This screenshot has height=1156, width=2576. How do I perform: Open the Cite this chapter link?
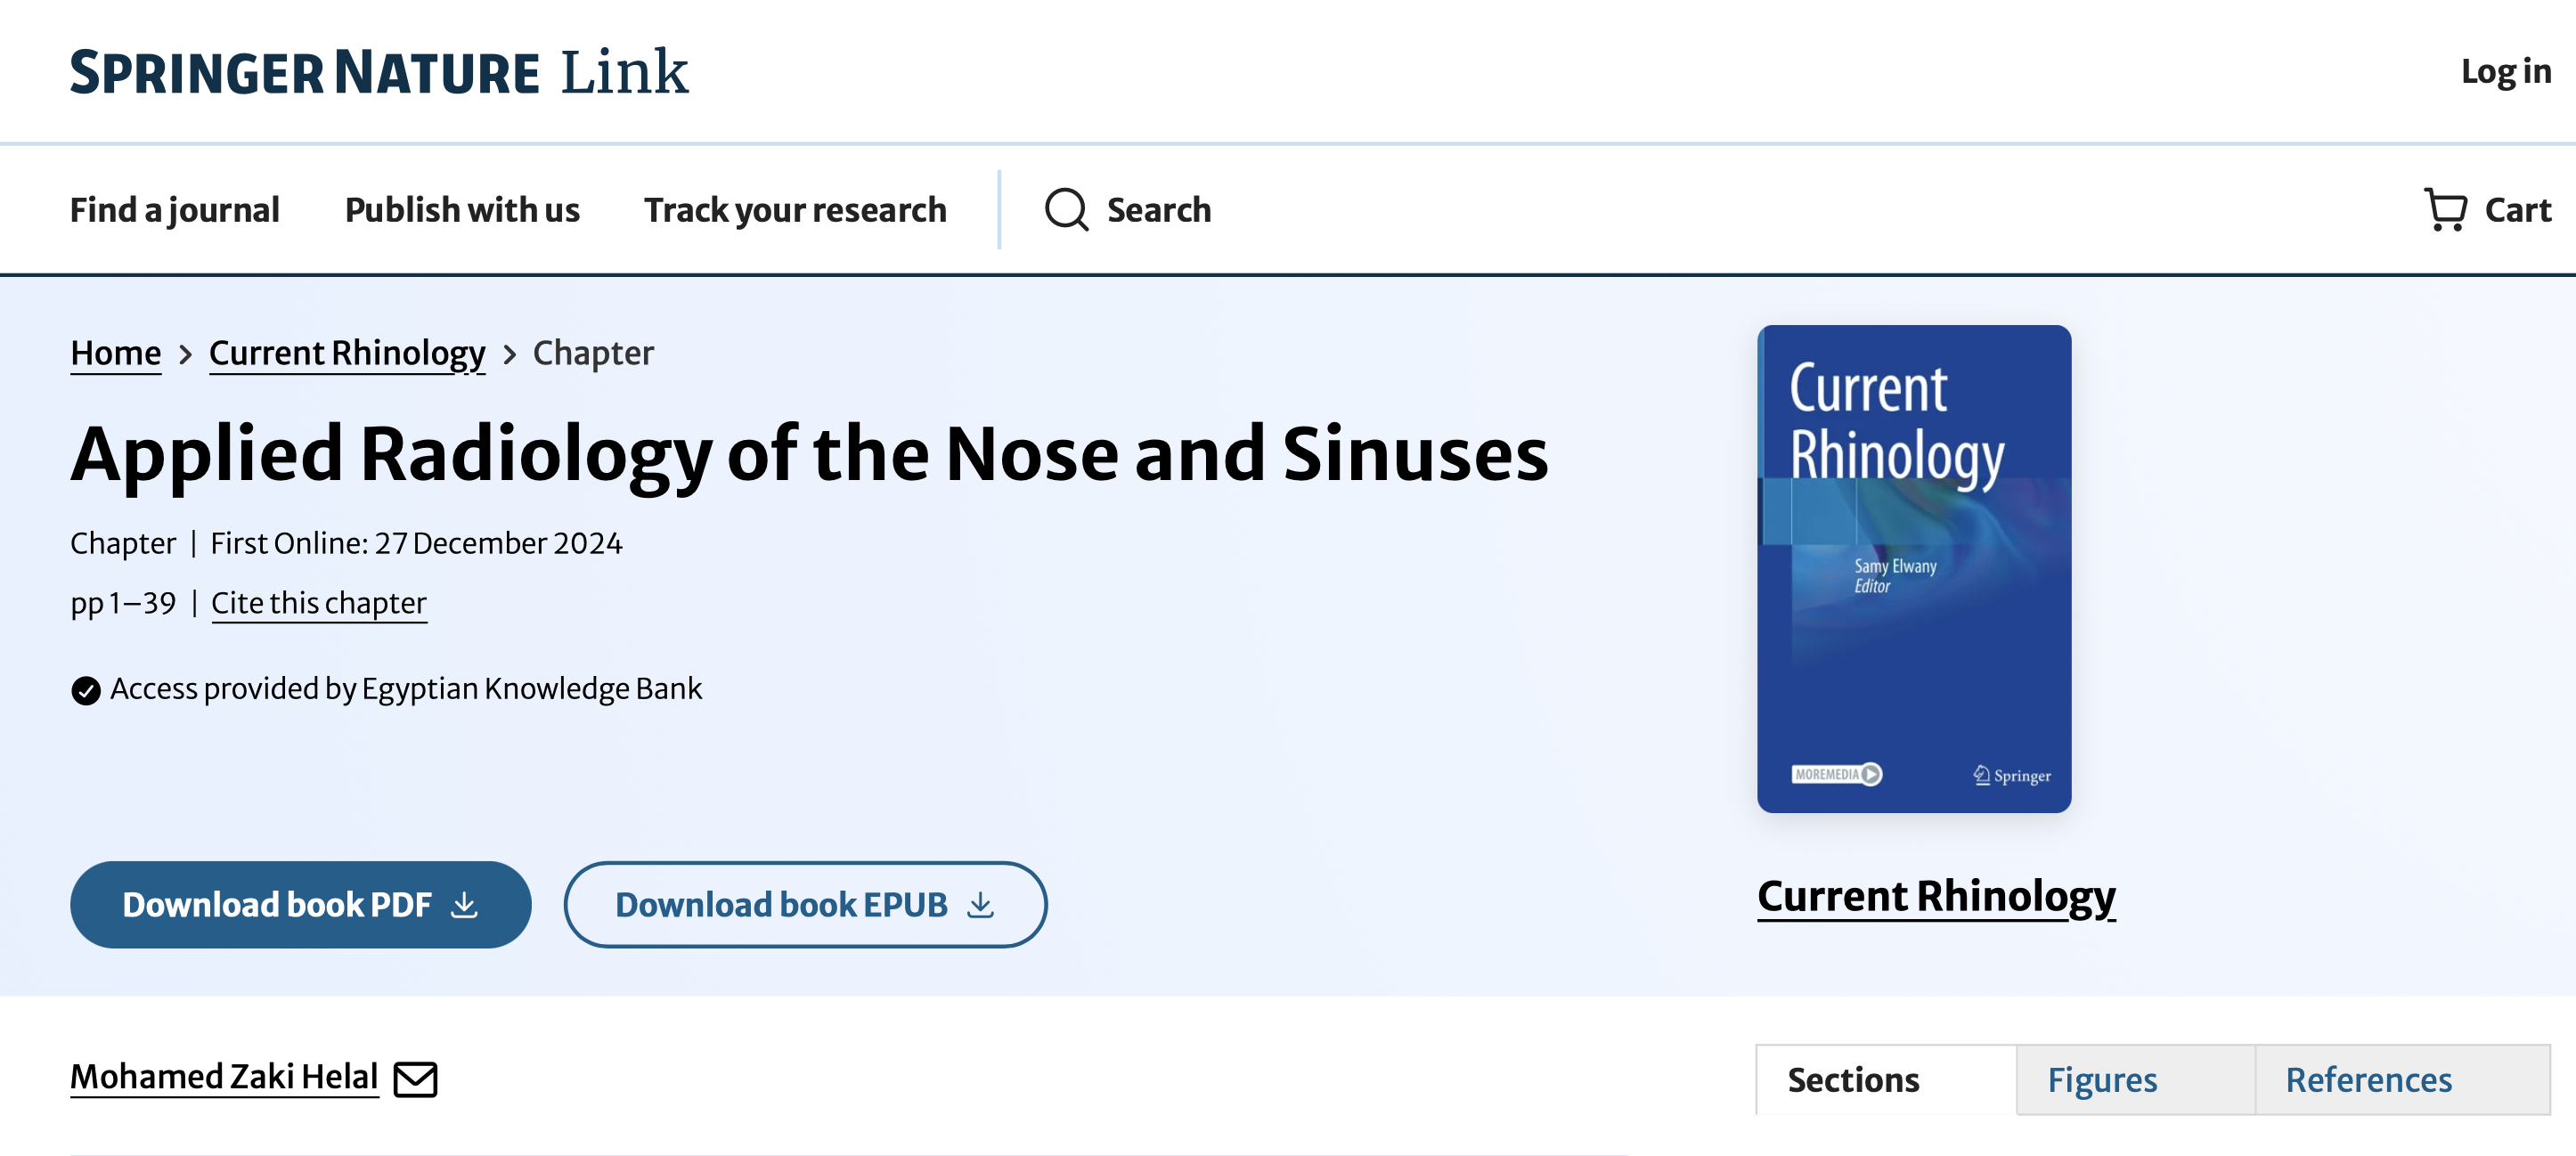coord(319,603)
